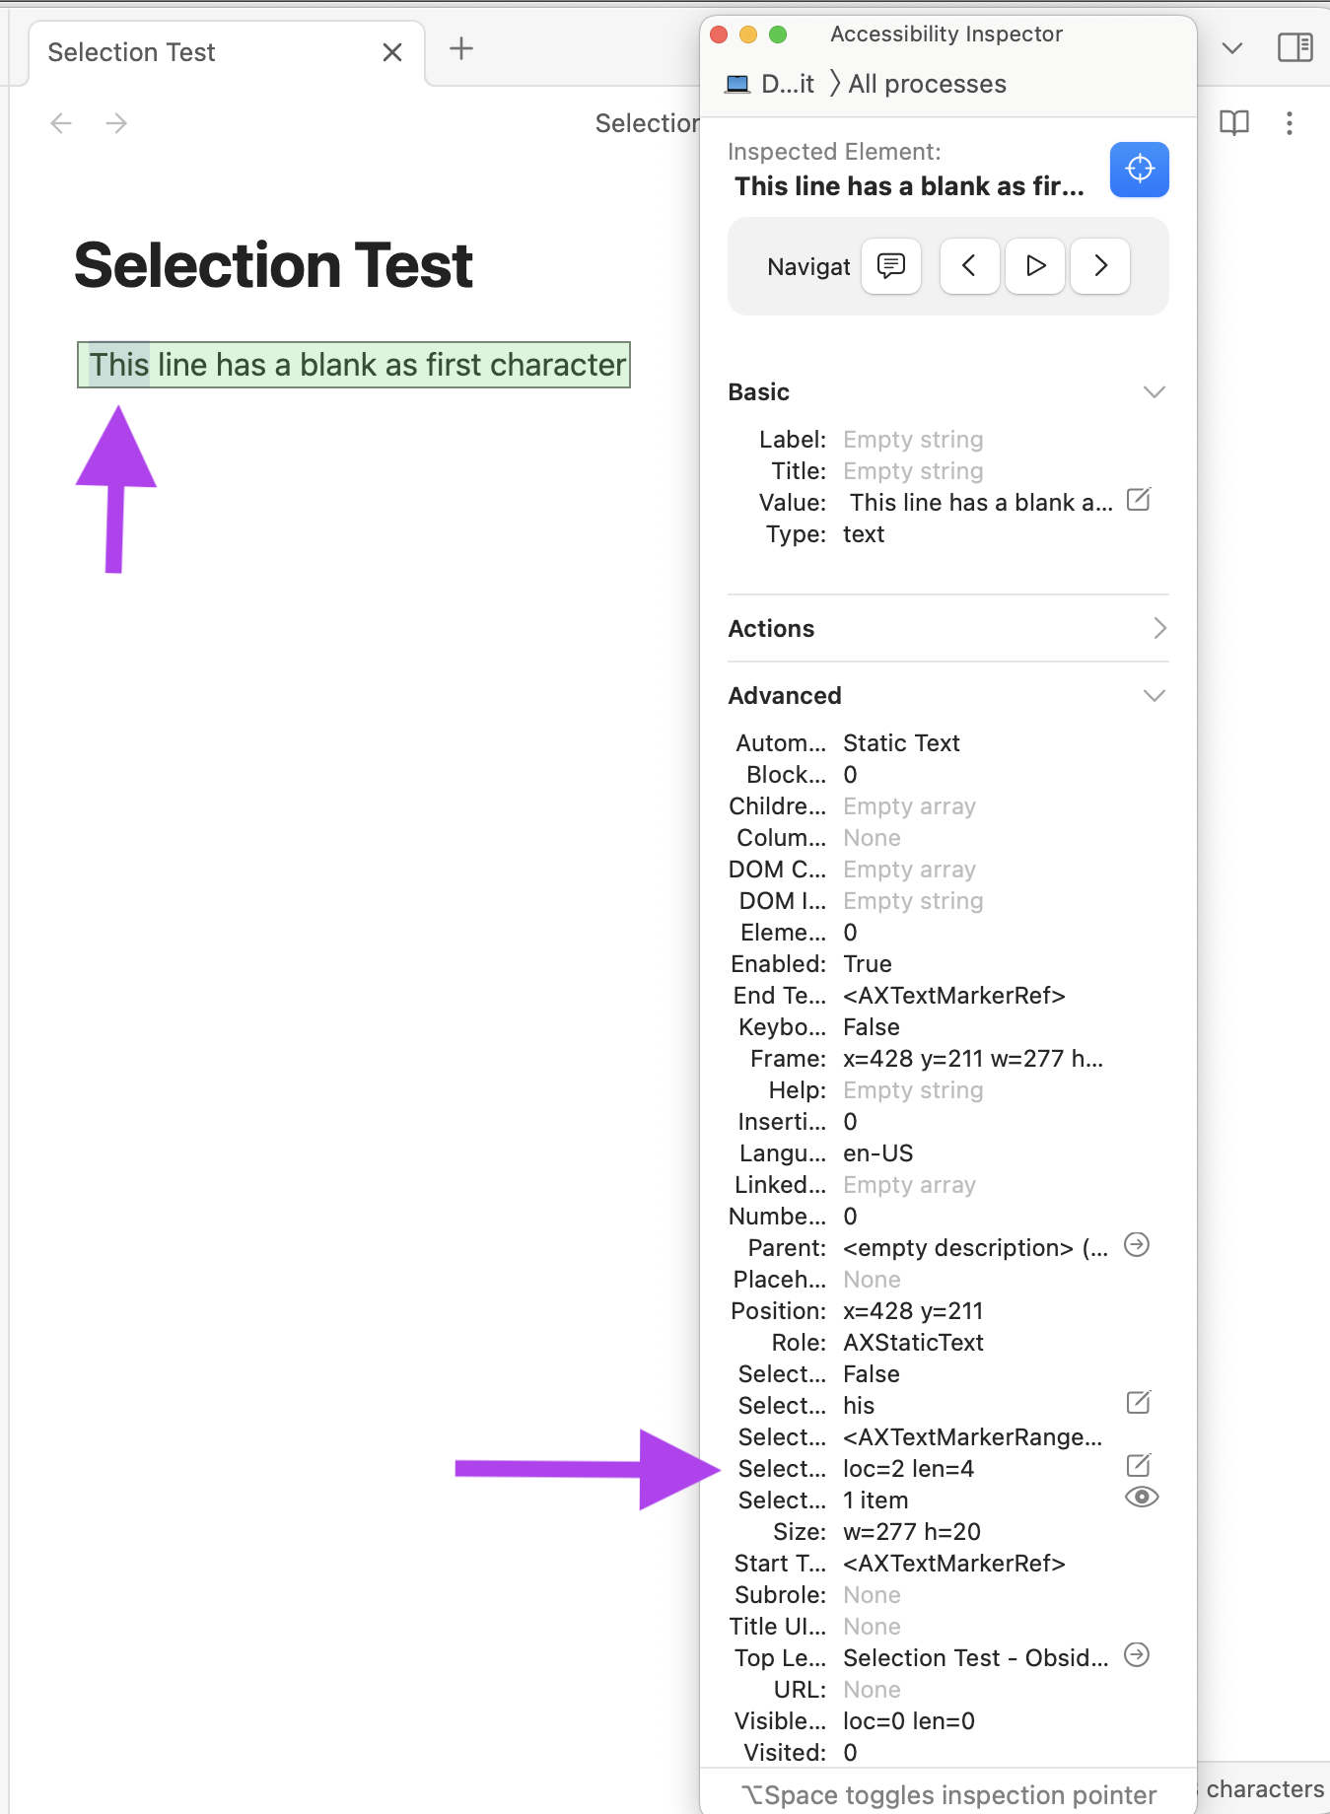Open the audit comment tool
The height and width of the screenshot is (1814, 1330).
[890, 266]
